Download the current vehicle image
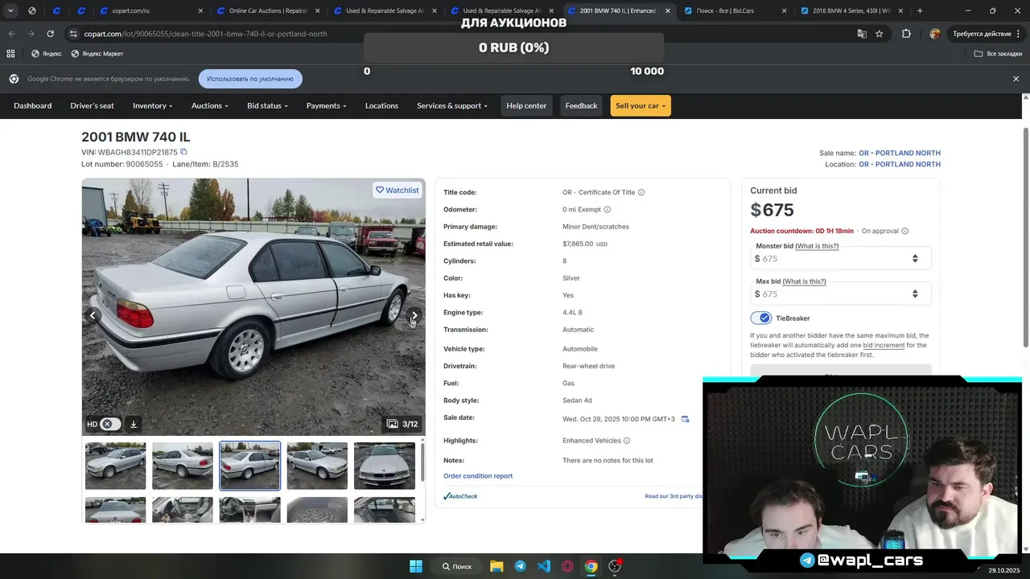Viewport: 1030px width, 579px height. pyautogui.click(x=134, y=424)
